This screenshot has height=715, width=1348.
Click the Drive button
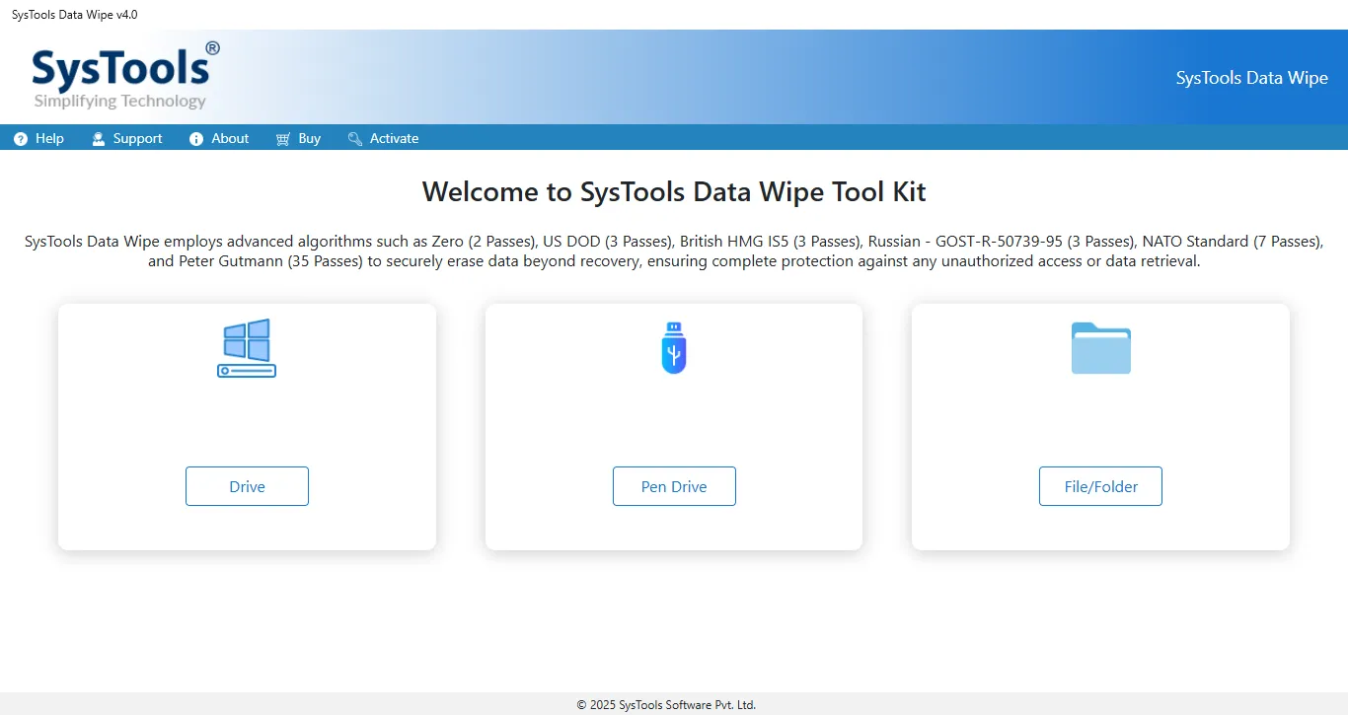pyautogui.click(x=247, y=486)
